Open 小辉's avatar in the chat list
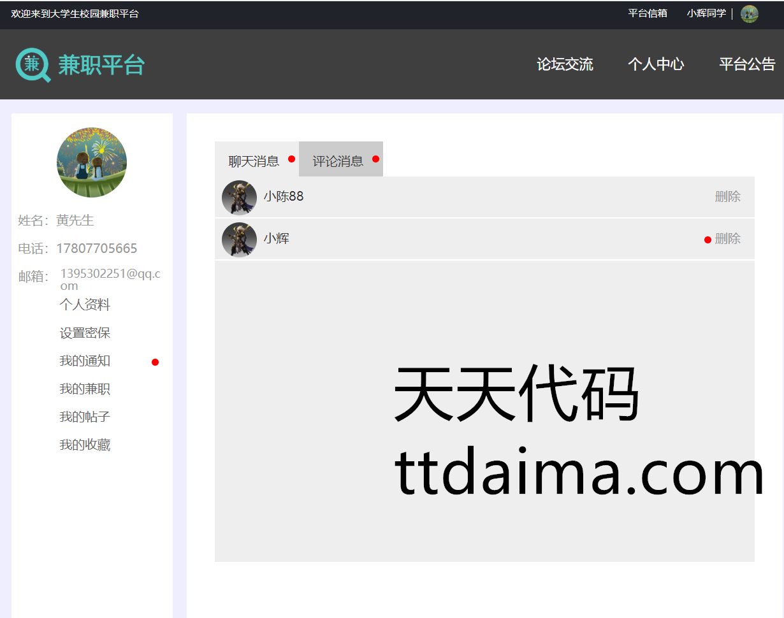Viewport: 784px width, 618px height. 239,239
